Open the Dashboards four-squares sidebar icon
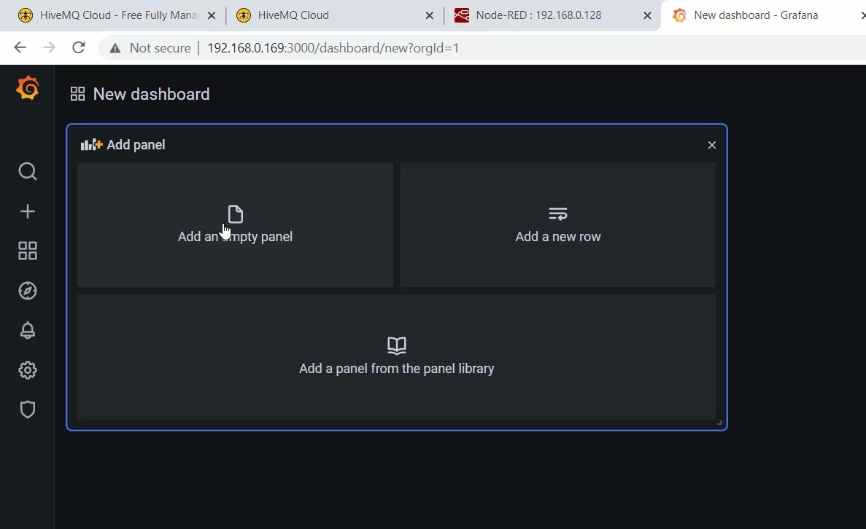The height and width of the screenshot is (529, 866). coord(28,251)
